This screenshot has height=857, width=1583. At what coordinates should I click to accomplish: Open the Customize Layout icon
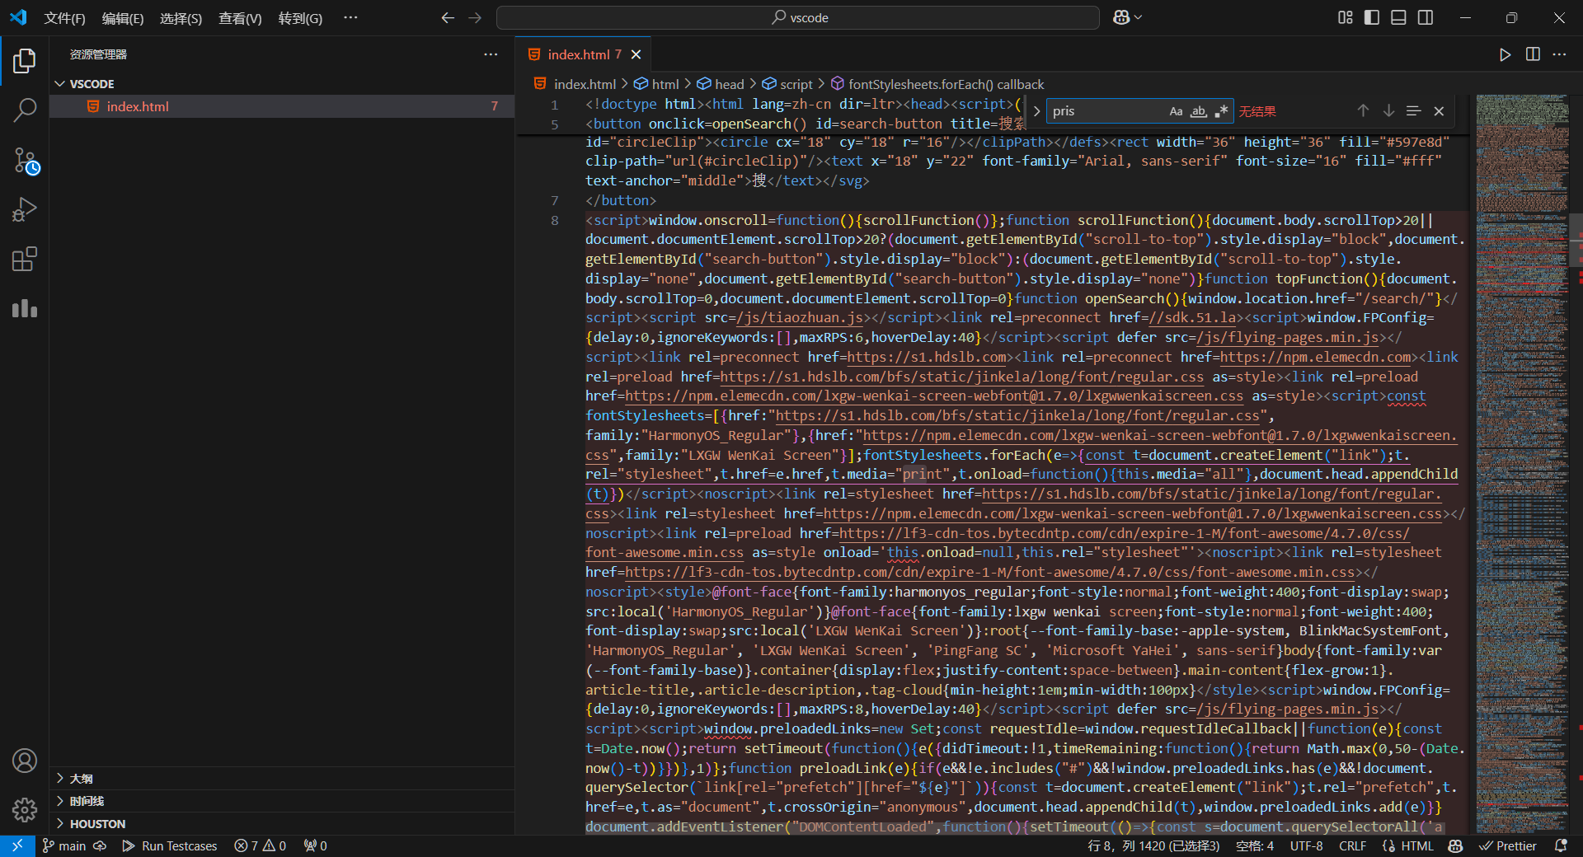1346,17
